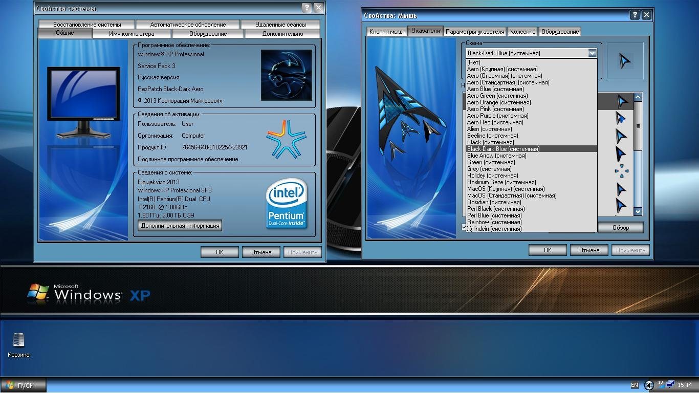
Task: Switch to the Кнопки мыши tab
Action: tap(387, 32)
